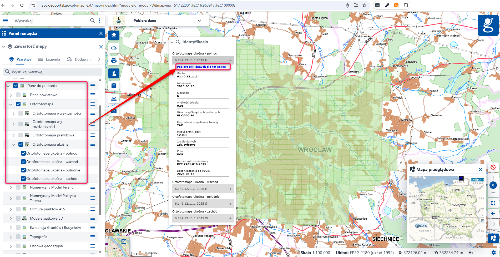Collapse the Ortofotomapa ukośna group

13,145
